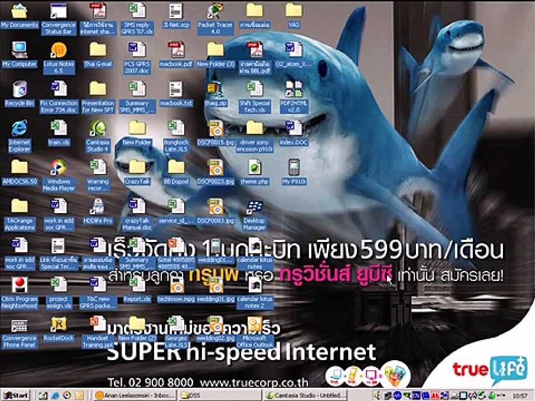Open Bongkoch Late.XLS file
This screenshot has width=535, height=401.
tap(176, 136)
